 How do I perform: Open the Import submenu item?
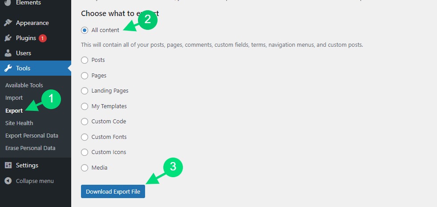pyautogui.click(x=14, y=98)
